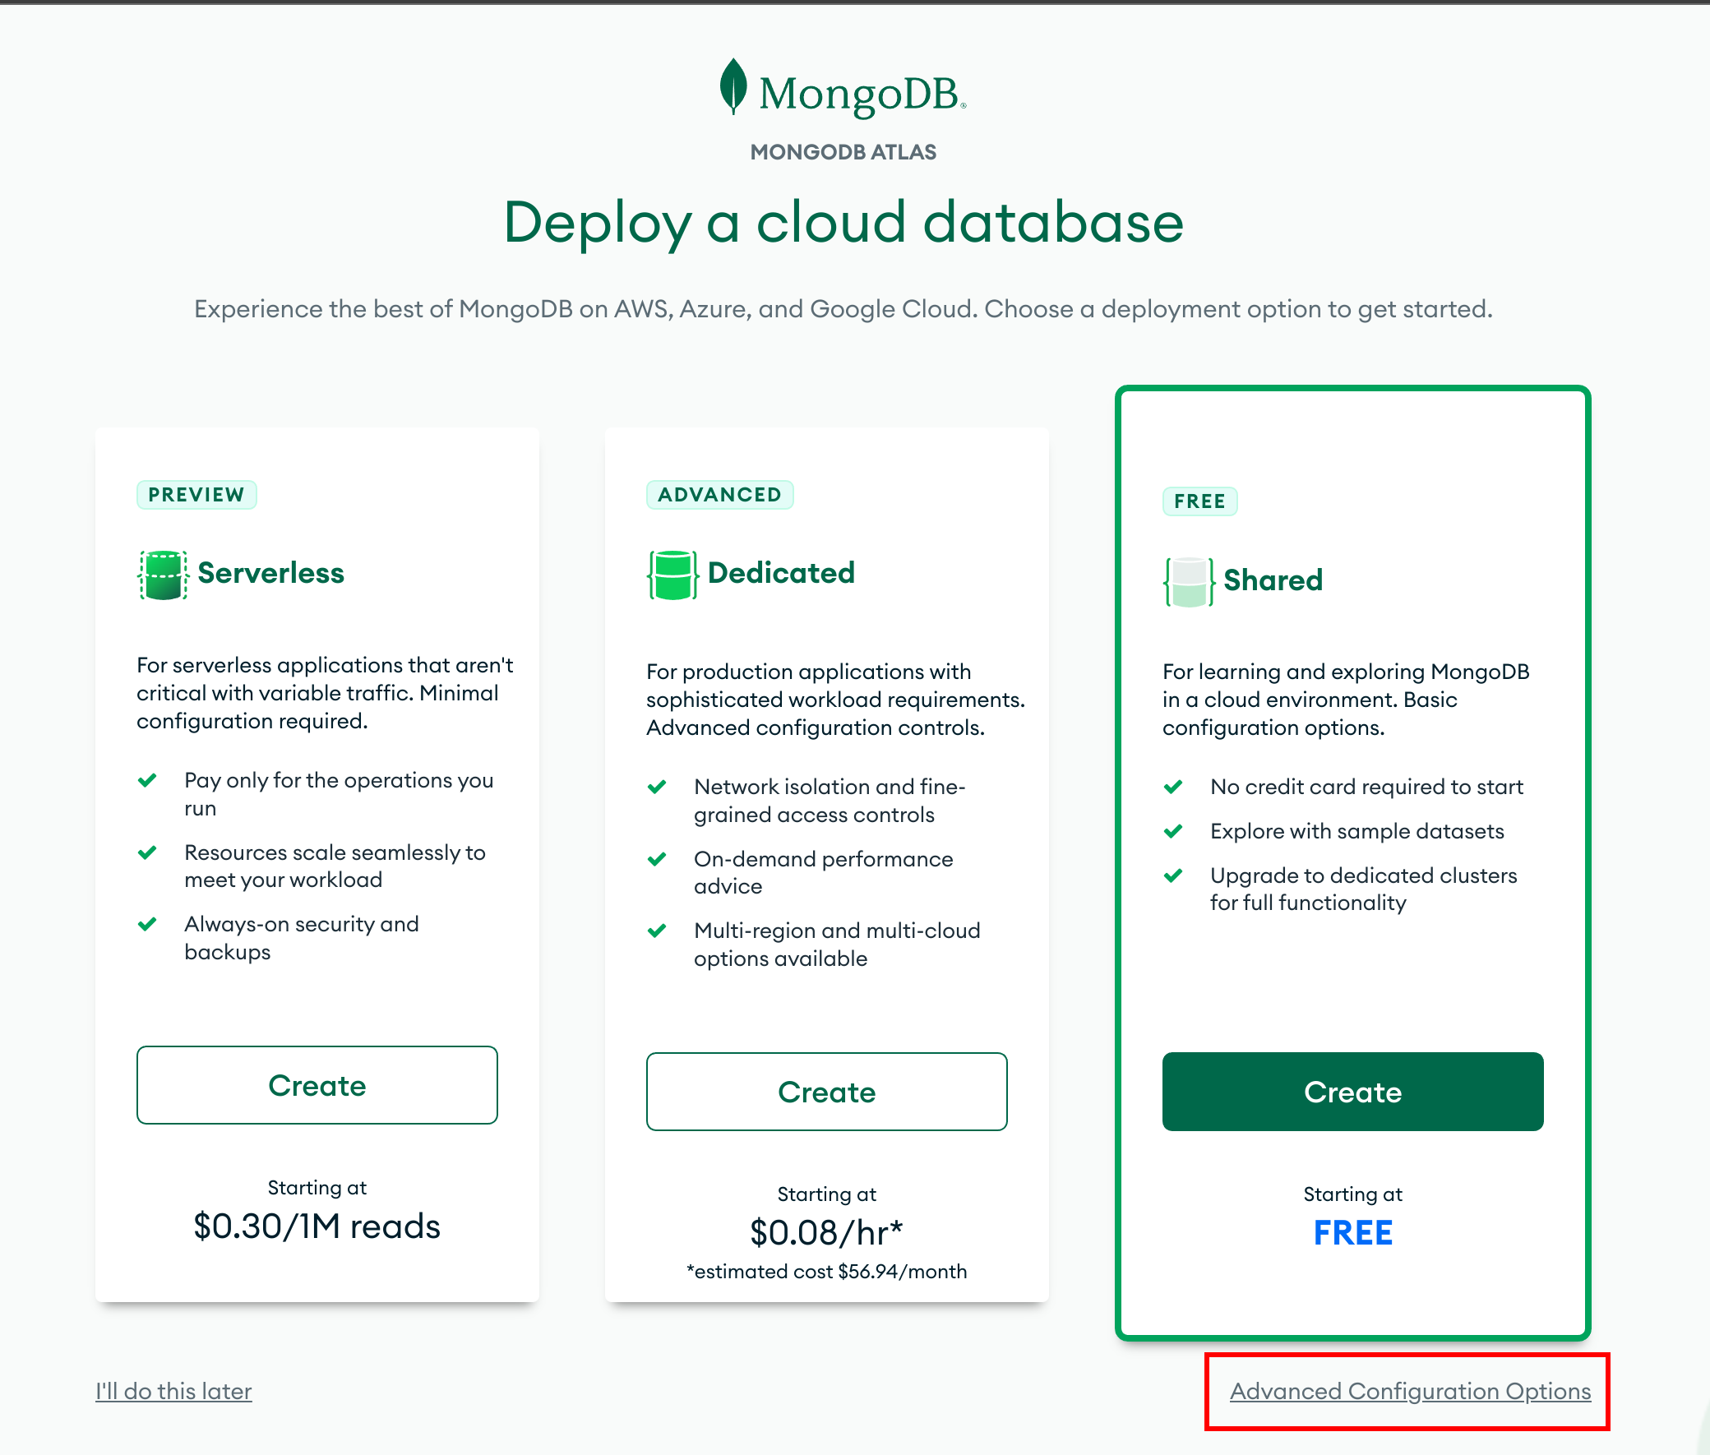The image size is (1710, 1455).
Task: Click the Dedicated database icon
Action: coord(672,574)
